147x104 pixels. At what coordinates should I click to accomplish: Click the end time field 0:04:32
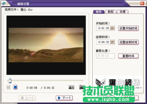click(105, 42)
